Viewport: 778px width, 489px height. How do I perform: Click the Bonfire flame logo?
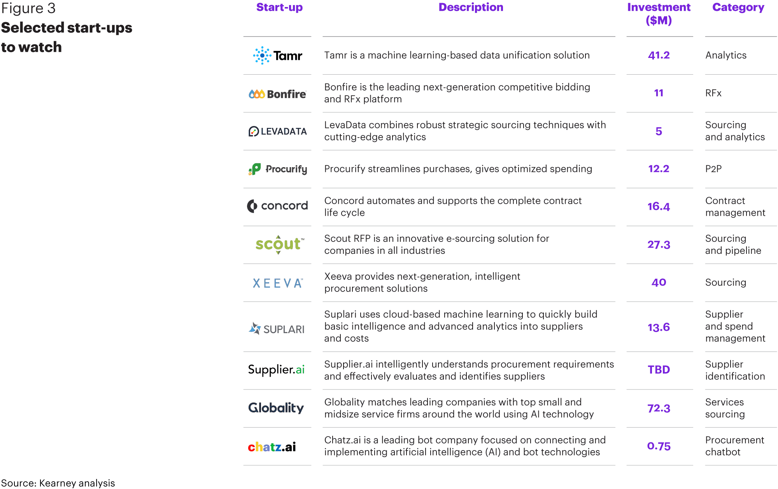[277, 94]
